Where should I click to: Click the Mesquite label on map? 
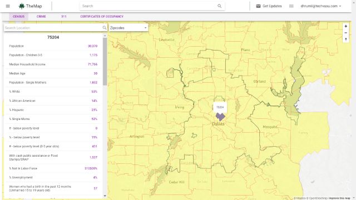[x=270, y=127]
